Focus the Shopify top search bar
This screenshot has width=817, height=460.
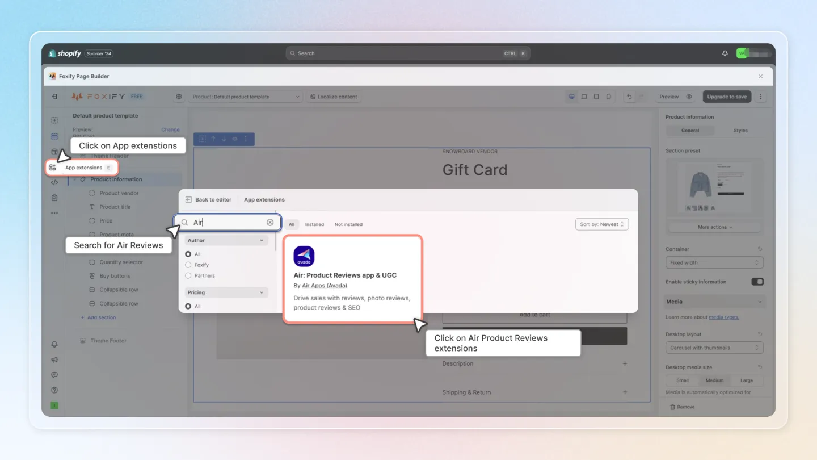tap(408, 53)
